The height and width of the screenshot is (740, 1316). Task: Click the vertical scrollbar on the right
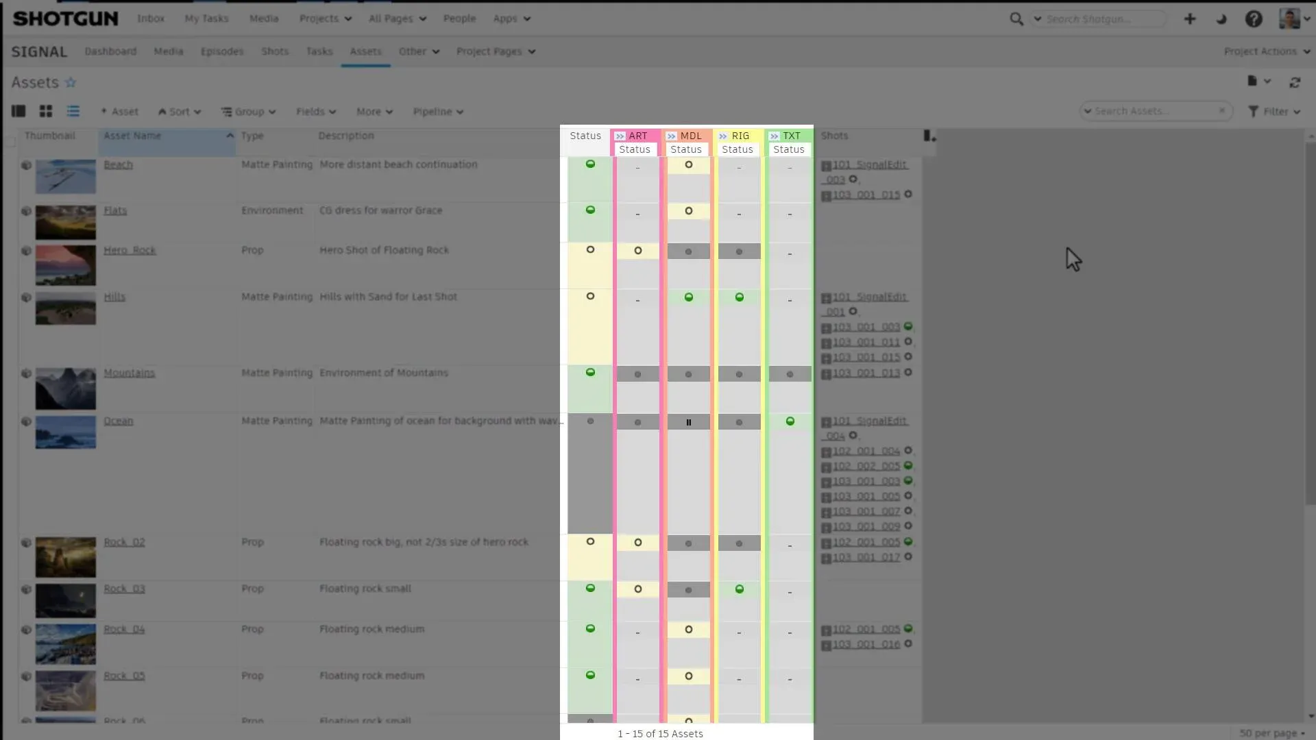1311,323
